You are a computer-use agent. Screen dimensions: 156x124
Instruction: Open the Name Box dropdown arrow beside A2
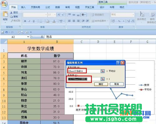coord(28,37)
